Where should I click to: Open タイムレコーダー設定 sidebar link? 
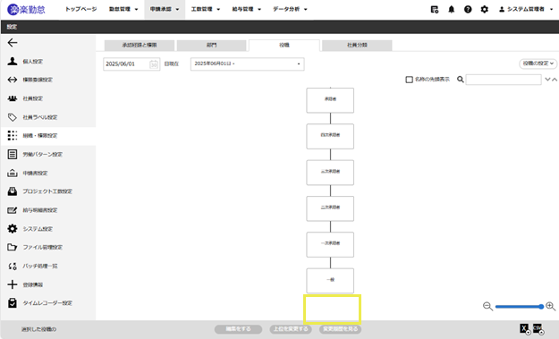pyautogui.click(x=47, y=303)
